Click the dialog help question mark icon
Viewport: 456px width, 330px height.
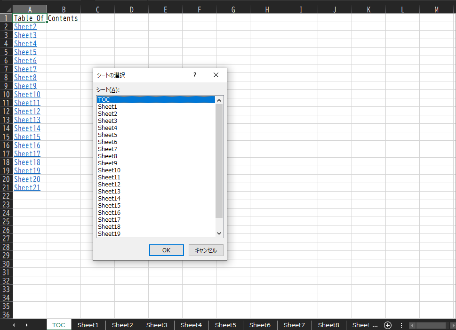(194, 75)
